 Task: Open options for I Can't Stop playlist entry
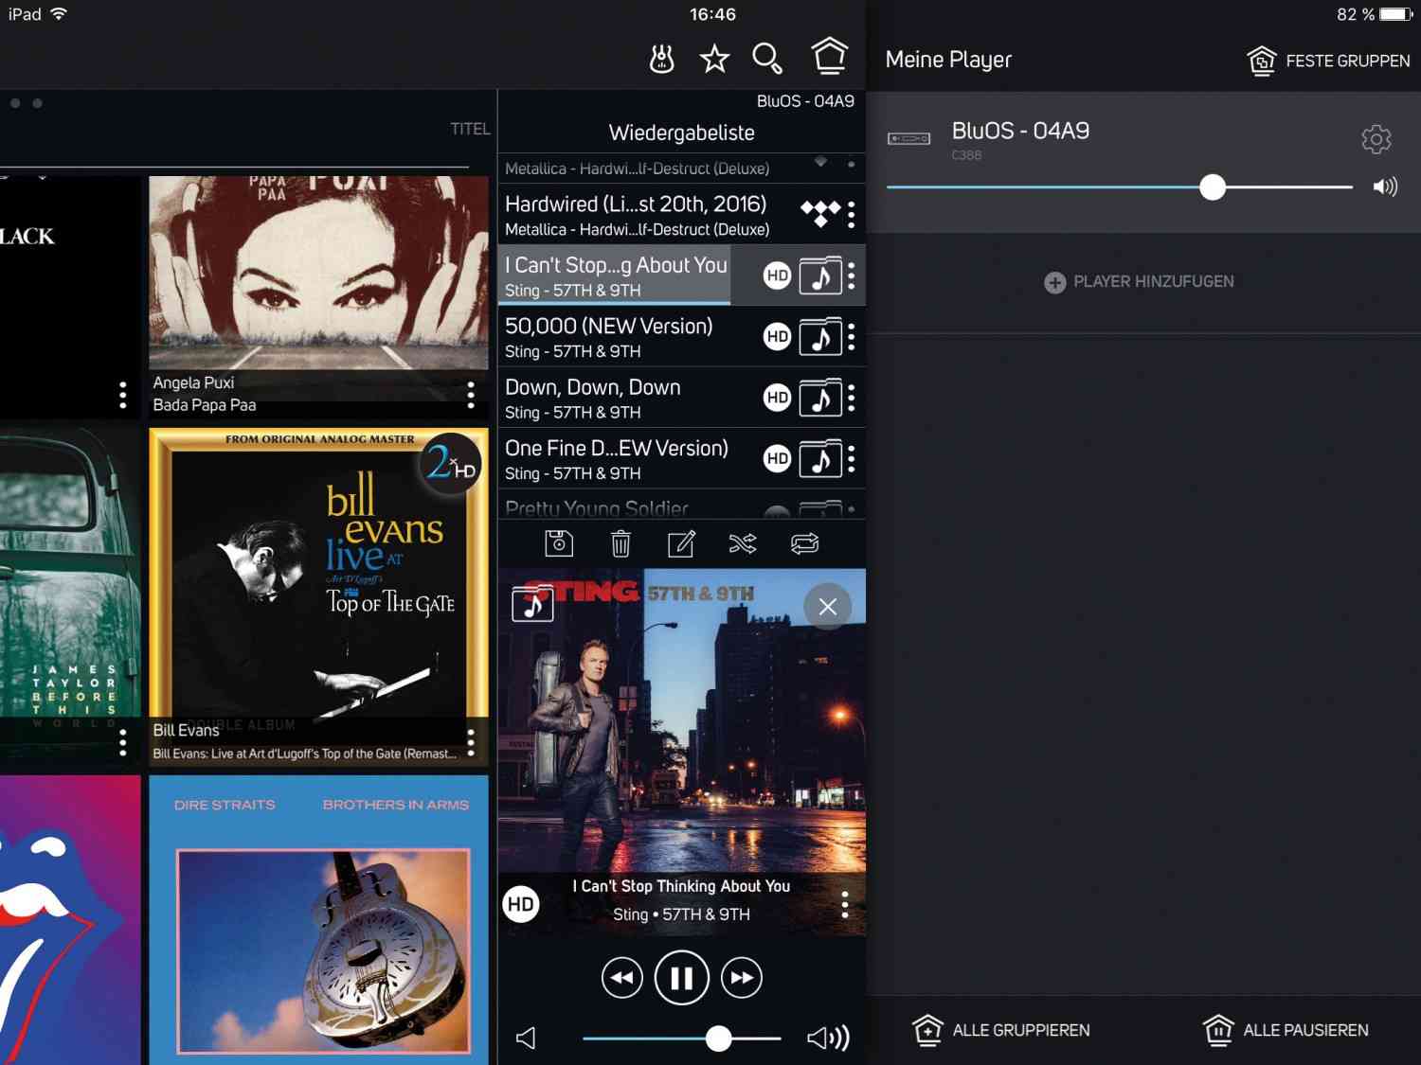pyautogui.click(x=851, y=275)
